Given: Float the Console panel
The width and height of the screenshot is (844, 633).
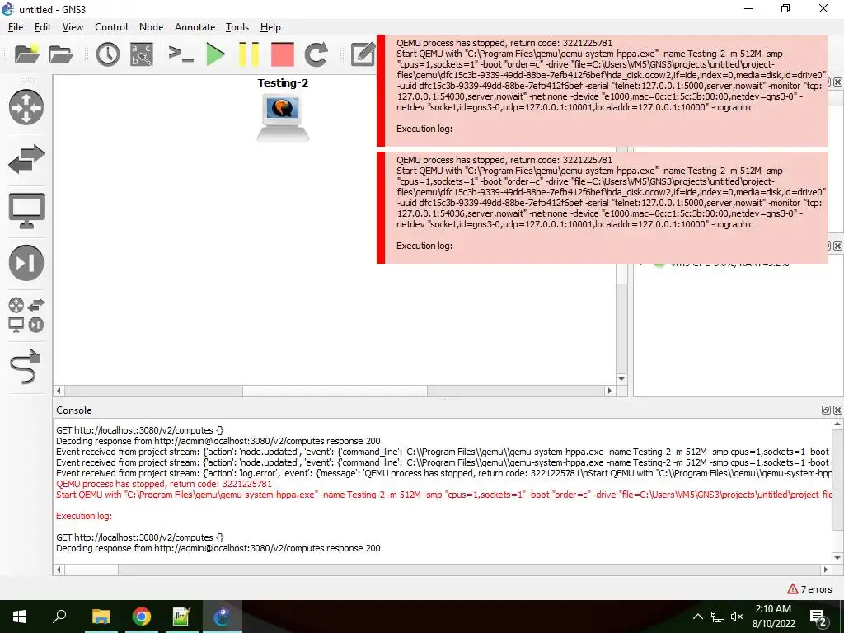Looking at the screenshot, I should (826, 410).
